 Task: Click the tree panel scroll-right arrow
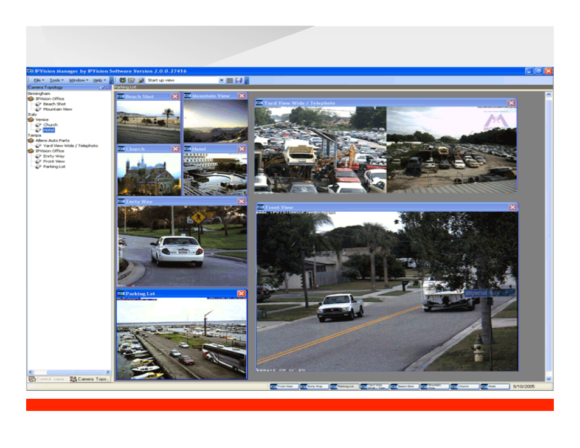108,372
